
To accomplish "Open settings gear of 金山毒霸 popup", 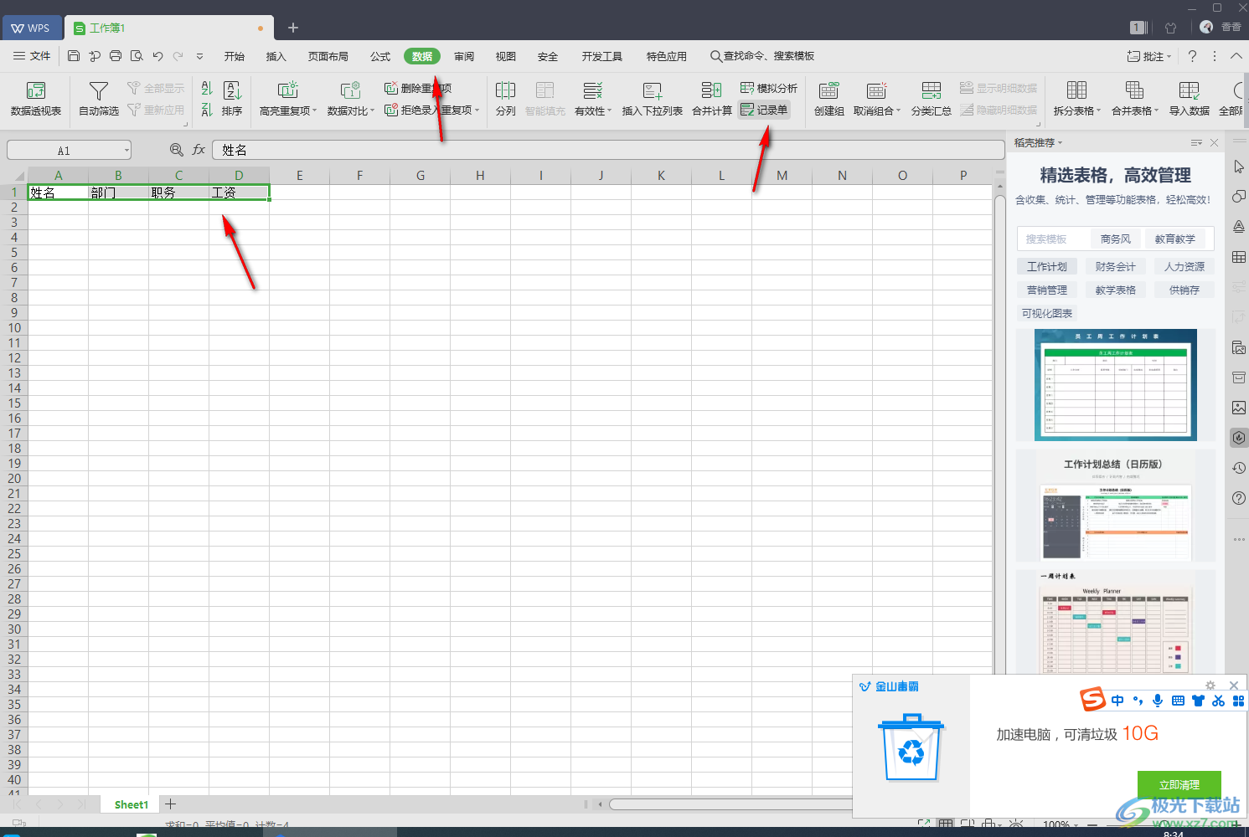I will point(1210,686).
